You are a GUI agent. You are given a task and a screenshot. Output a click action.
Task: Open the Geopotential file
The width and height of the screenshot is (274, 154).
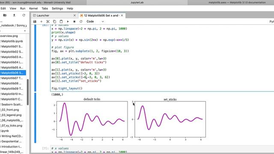(x=13, y=141)
